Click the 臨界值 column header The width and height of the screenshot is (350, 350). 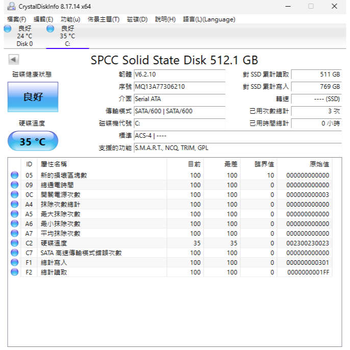tap(259, 164)
